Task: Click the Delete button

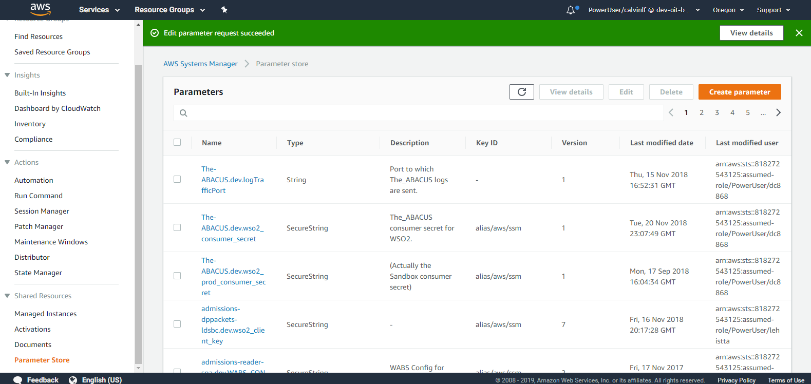Action: [x=671, y=92]
